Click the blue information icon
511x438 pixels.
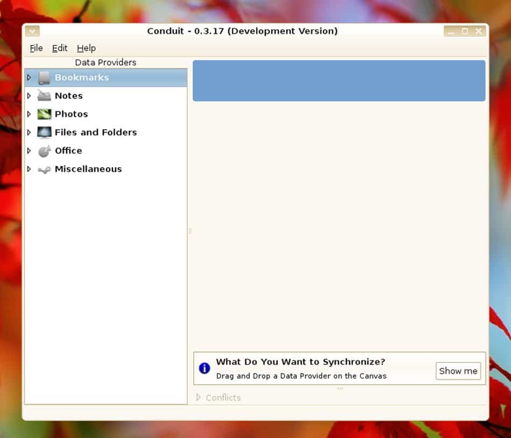pyautogui.click(x=204, y=369)
